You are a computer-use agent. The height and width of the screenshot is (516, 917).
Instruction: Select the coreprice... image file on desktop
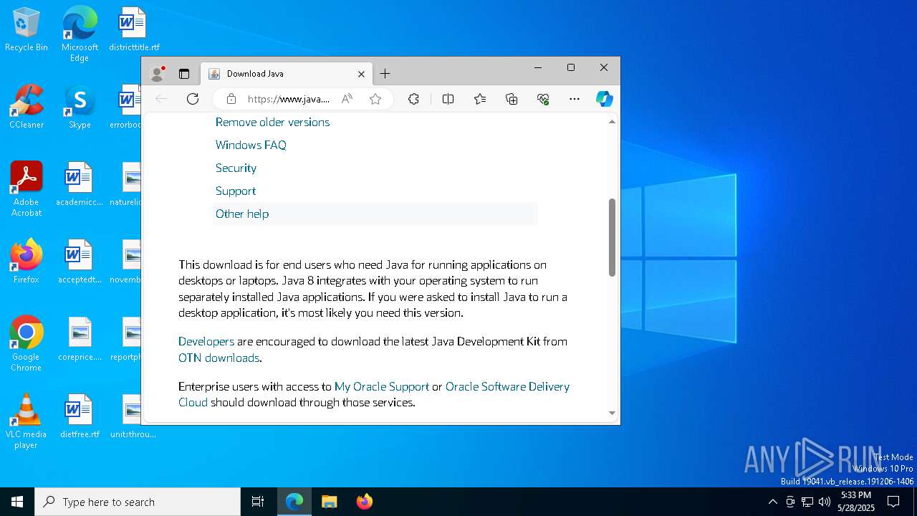pyautogui.click(x=80, y=339)
